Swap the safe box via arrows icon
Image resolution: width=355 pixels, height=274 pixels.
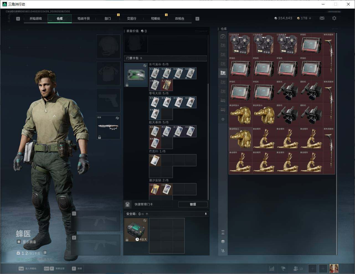[x=145, y=220]
